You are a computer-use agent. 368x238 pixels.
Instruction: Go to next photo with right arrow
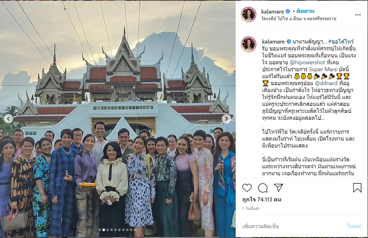pyautogui.click(x=226, y=119)
